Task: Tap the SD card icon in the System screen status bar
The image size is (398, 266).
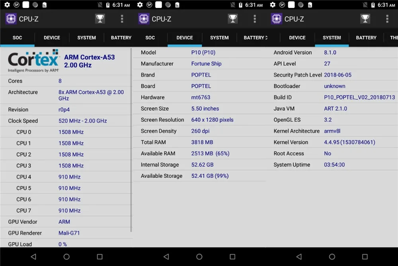Action: click(310, 5)
